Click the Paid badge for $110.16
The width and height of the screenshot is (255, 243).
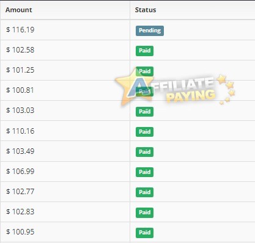point(144,131)
